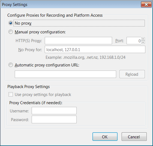Viewport: 153px width, 146px height.
Task: Click the HTTP(S) Proxy text field
Action: click(x=78, y=40)
